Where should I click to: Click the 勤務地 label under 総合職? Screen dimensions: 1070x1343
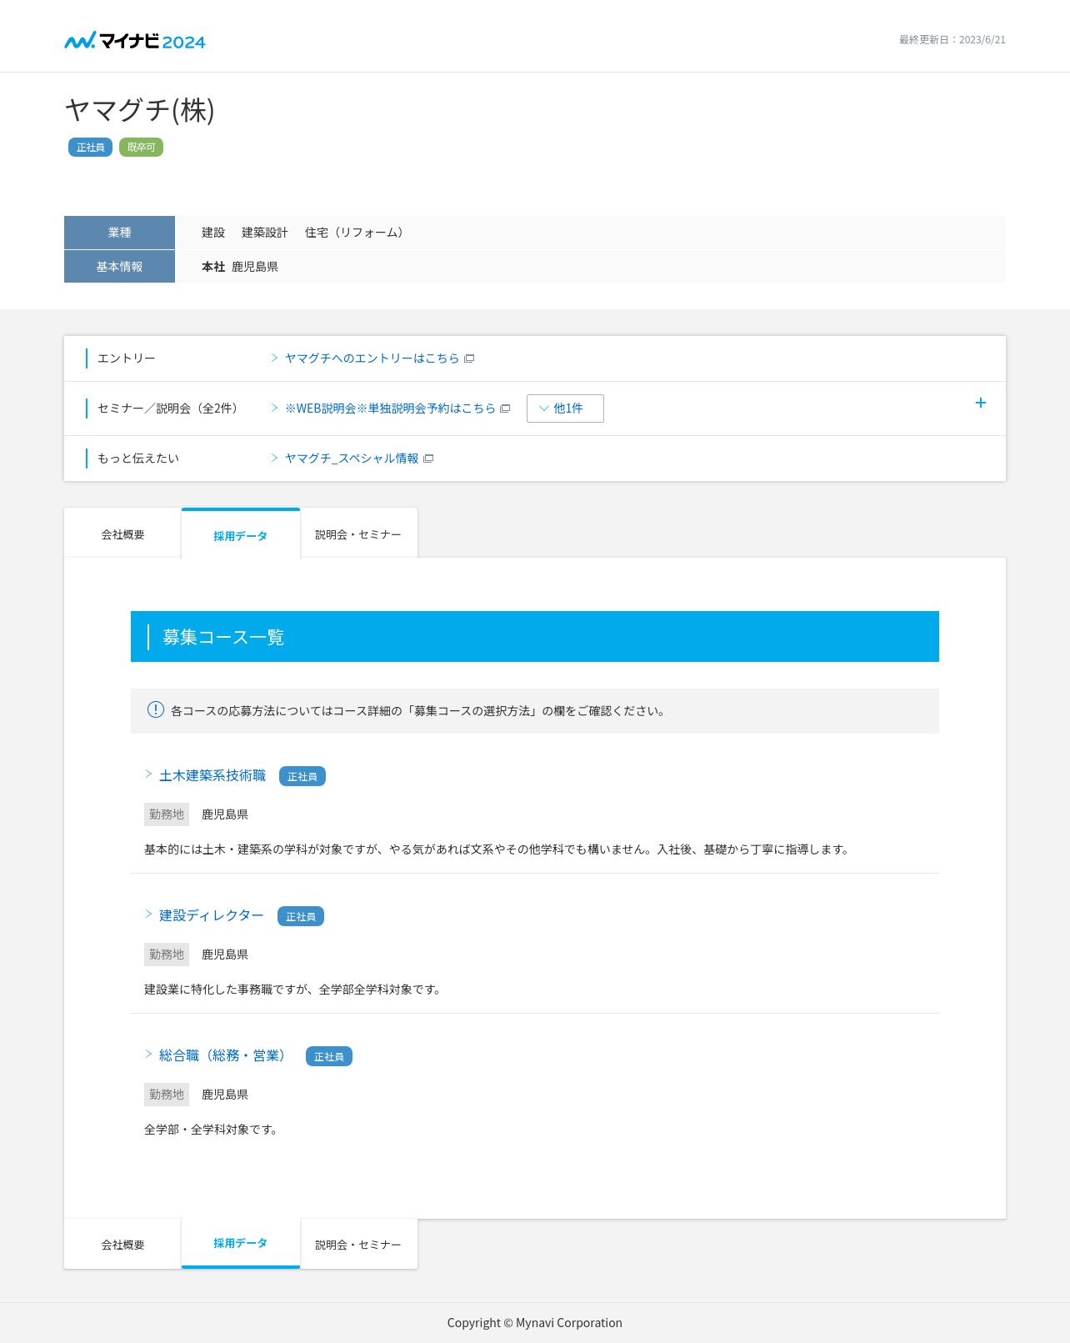pos(167,1095)
